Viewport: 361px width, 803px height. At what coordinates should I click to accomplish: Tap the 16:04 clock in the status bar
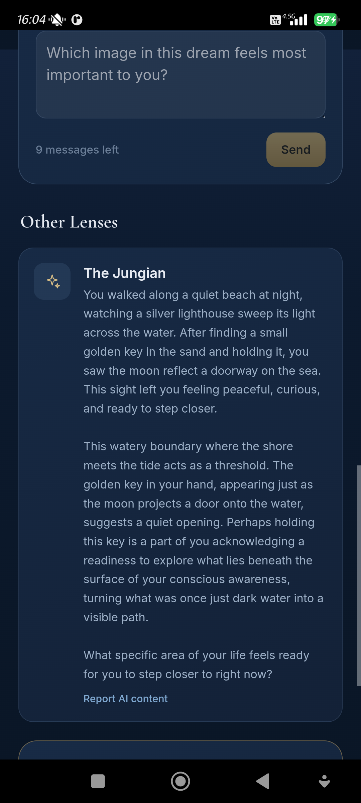pyautogui.click(x=31, y=20)
